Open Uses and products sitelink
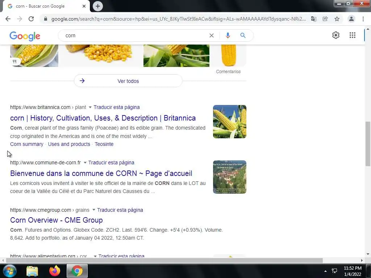This screenshot has width=371, height=278. coord(69,144)
